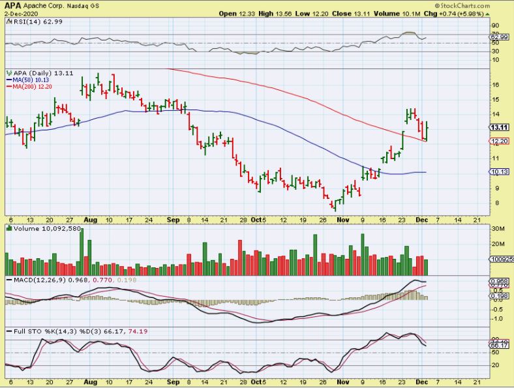Click the 20M volume axis label

(498, 244)
